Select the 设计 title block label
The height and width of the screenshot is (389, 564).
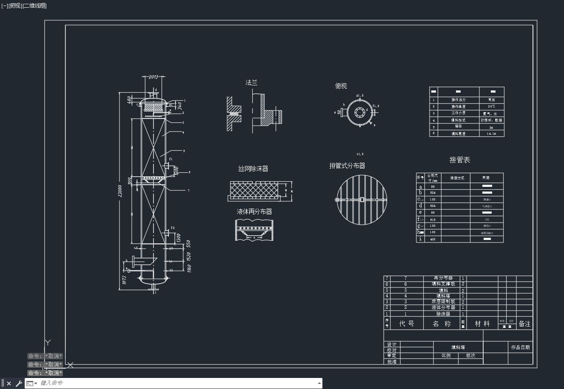[392, 344]
